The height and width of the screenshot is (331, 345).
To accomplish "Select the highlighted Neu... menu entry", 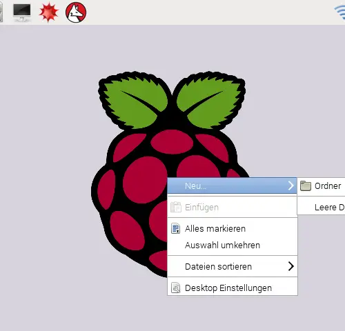I will [232, 185].
